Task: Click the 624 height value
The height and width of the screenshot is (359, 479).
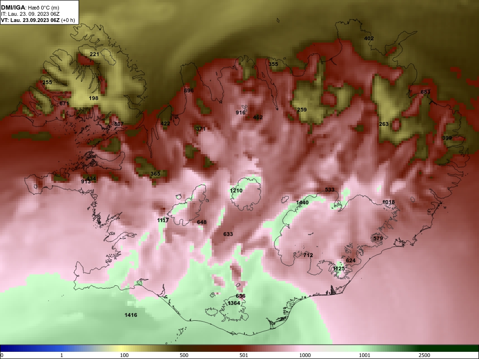Action: (351, 260)
